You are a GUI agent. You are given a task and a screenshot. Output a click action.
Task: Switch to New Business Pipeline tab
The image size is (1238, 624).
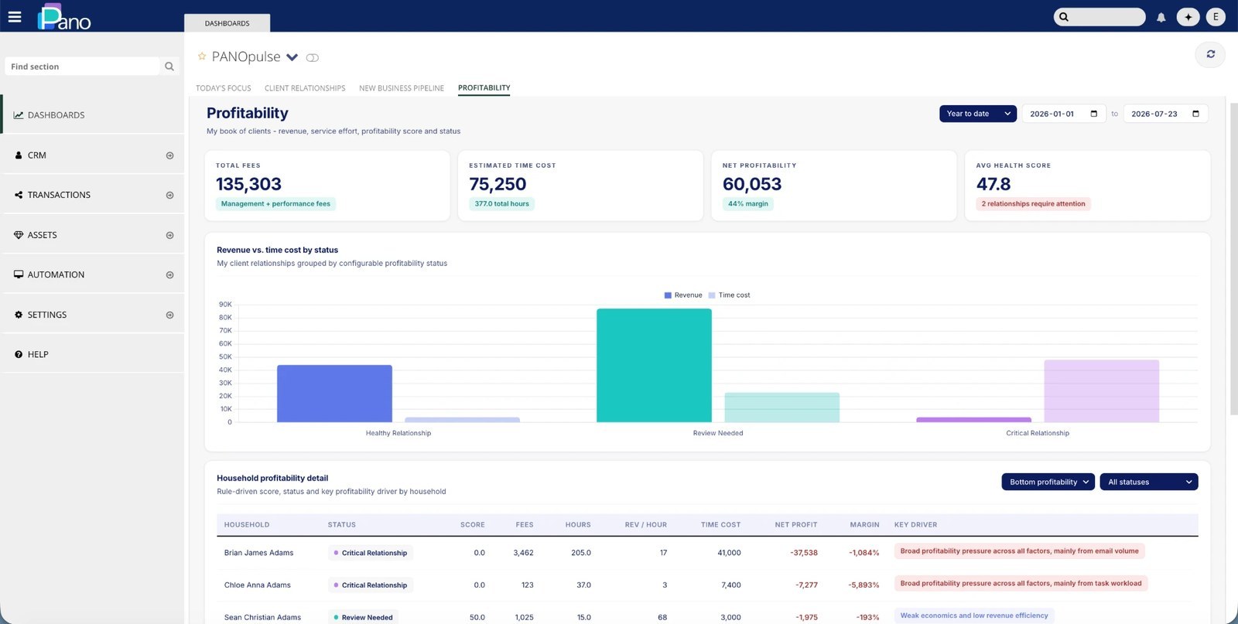402,88
